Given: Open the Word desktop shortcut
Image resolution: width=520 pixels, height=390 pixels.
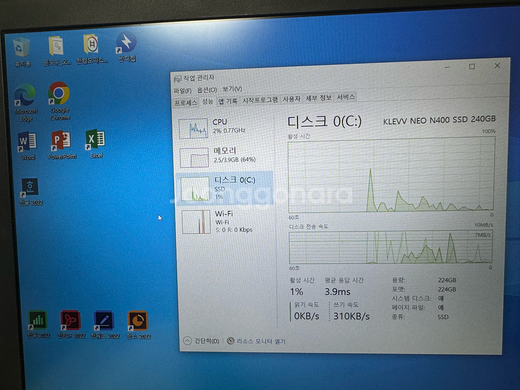Looking at the screenshot, I should [28, 142].
